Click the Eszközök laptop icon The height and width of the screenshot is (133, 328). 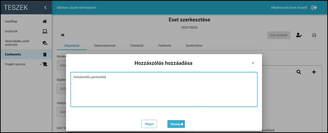45,31
